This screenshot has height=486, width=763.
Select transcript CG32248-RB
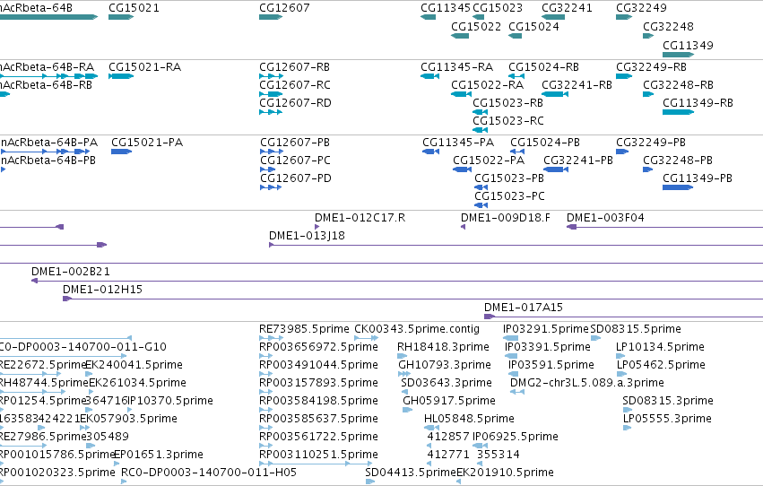tap(648, 94)
